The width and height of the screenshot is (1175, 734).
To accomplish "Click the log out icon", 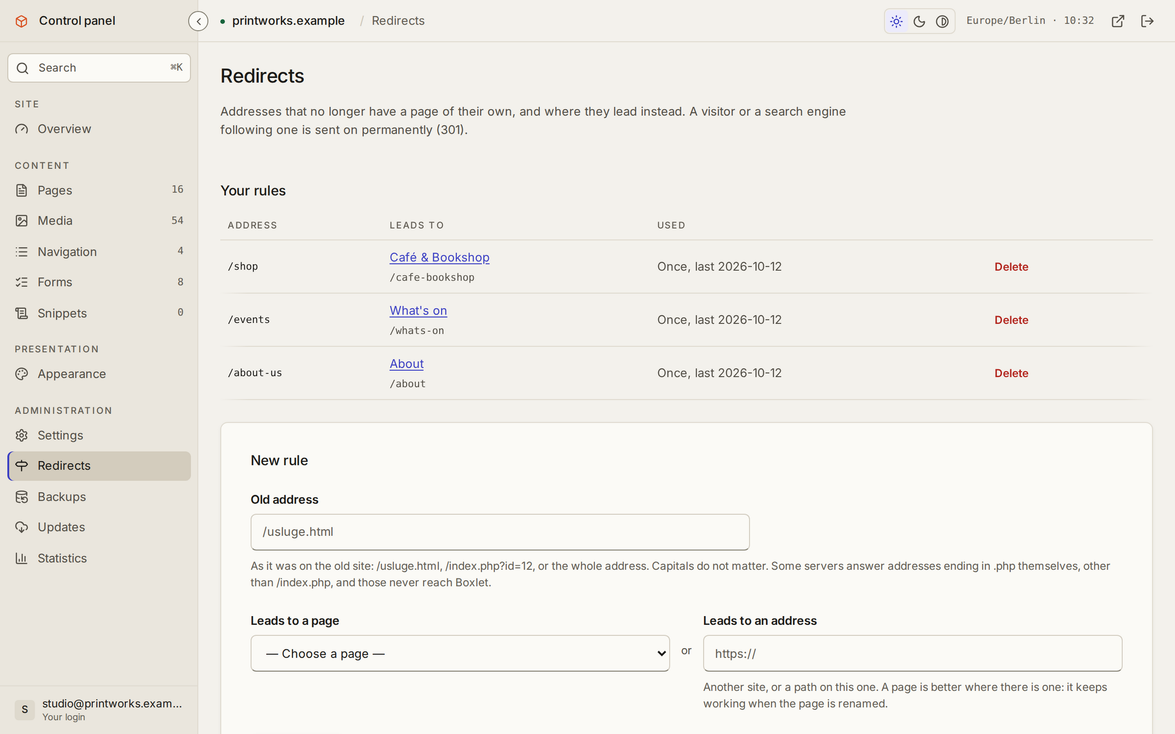I will [x=1148, y=21].
